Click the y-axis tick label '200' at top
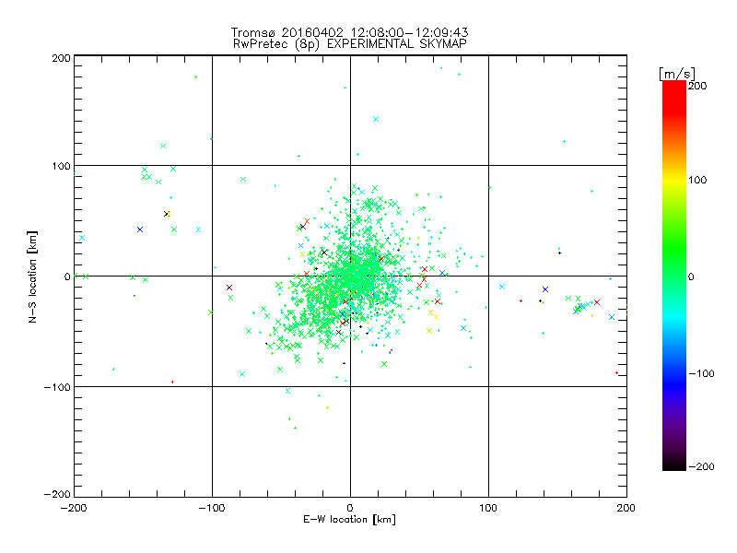This screenshot has height=553, width=737. pos(61,58)
